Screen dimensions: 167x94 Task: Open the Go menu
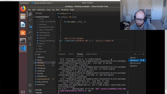[x=53, y=10]
